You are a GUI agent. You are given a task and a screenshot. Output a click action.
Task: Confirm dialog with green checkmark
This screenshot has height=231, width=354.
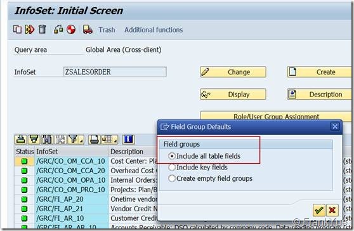point(318,210)
